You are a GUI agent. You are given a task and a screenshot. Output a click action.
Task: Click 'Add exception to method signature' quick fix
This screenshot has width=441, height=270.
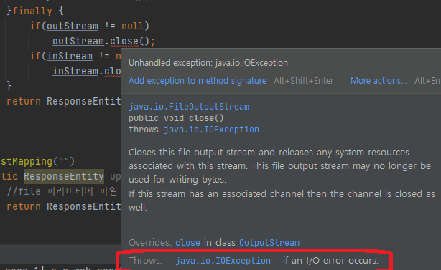[197, 81]
